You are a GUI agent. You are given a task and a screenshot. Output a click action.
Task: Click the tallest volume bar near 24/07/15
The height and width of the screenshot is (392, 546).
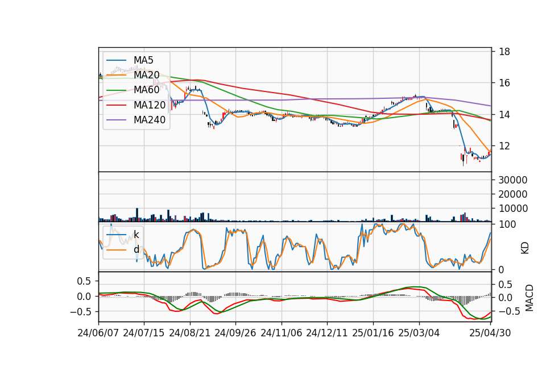point(137,215)
